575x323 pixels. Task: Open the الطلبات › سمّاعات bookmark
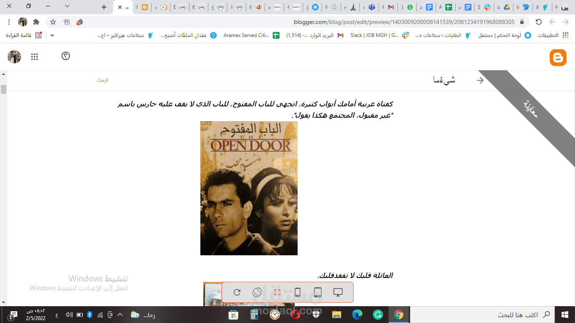[442, 35]
